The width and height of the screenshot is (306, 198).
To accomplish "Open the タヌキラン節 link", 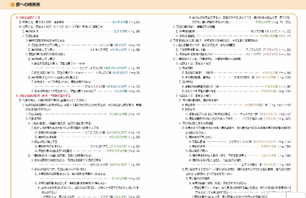I will click(269, 91).
